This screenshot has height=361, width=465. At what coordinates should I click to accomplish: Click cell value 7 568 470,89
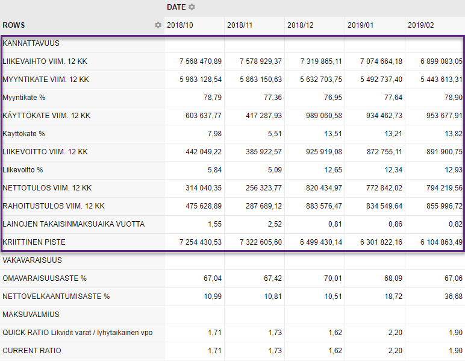(201, 61)
